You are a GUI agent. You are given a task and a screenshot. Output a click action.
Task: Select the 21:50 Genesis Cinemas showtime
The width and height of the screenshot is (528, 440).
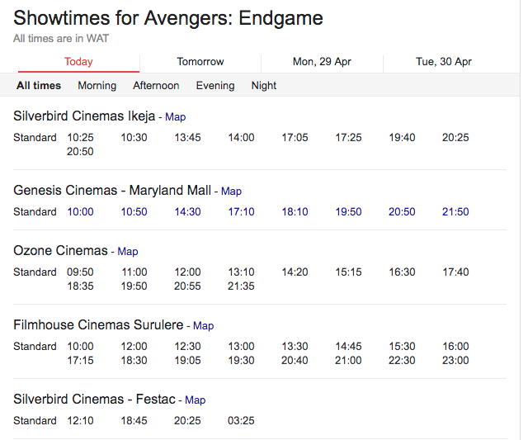455,212
